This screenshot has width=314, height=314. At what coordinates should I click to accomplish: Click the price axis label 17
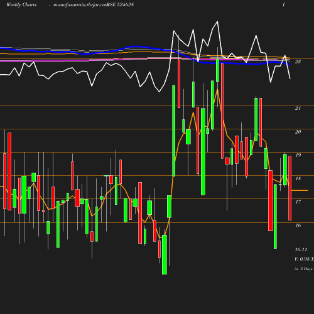tap(298, 202)
